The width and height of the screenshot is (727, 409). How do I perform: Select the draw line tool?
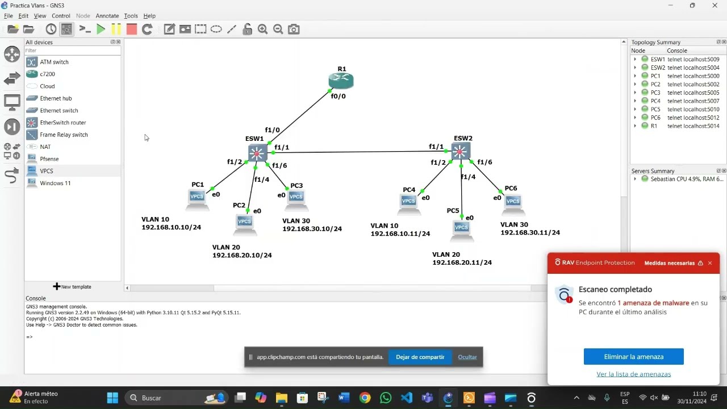[231, 29]
